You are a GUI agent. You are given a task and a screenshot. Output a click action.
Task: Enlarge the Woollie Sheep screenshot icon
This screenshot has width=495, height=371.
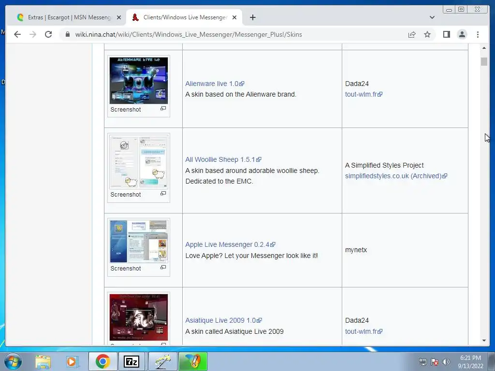(163, 193)
